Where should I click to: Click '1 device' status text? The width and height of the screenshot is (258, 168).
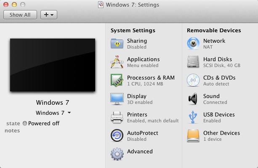(212, 139)
